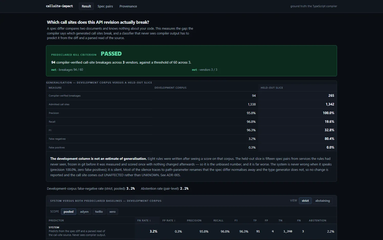The image size is (383, 240).
Task: Go to the Provenance tab
Action: pos(128,6)
